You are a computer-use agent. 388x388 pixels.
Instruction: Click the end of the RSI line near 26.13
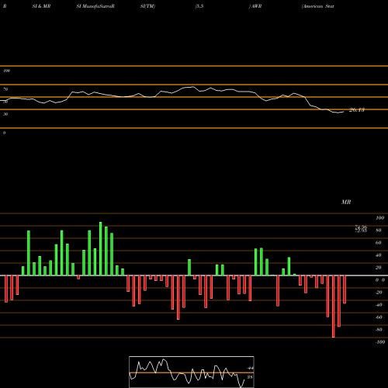click(344, 112)
